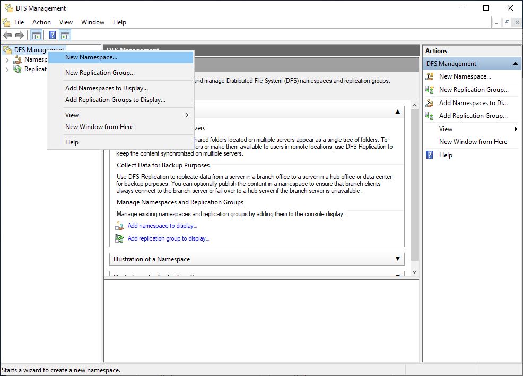Open the Window menu
This screenshot has width=523, height=376.
pyautogui.click(x=93, y=22)
